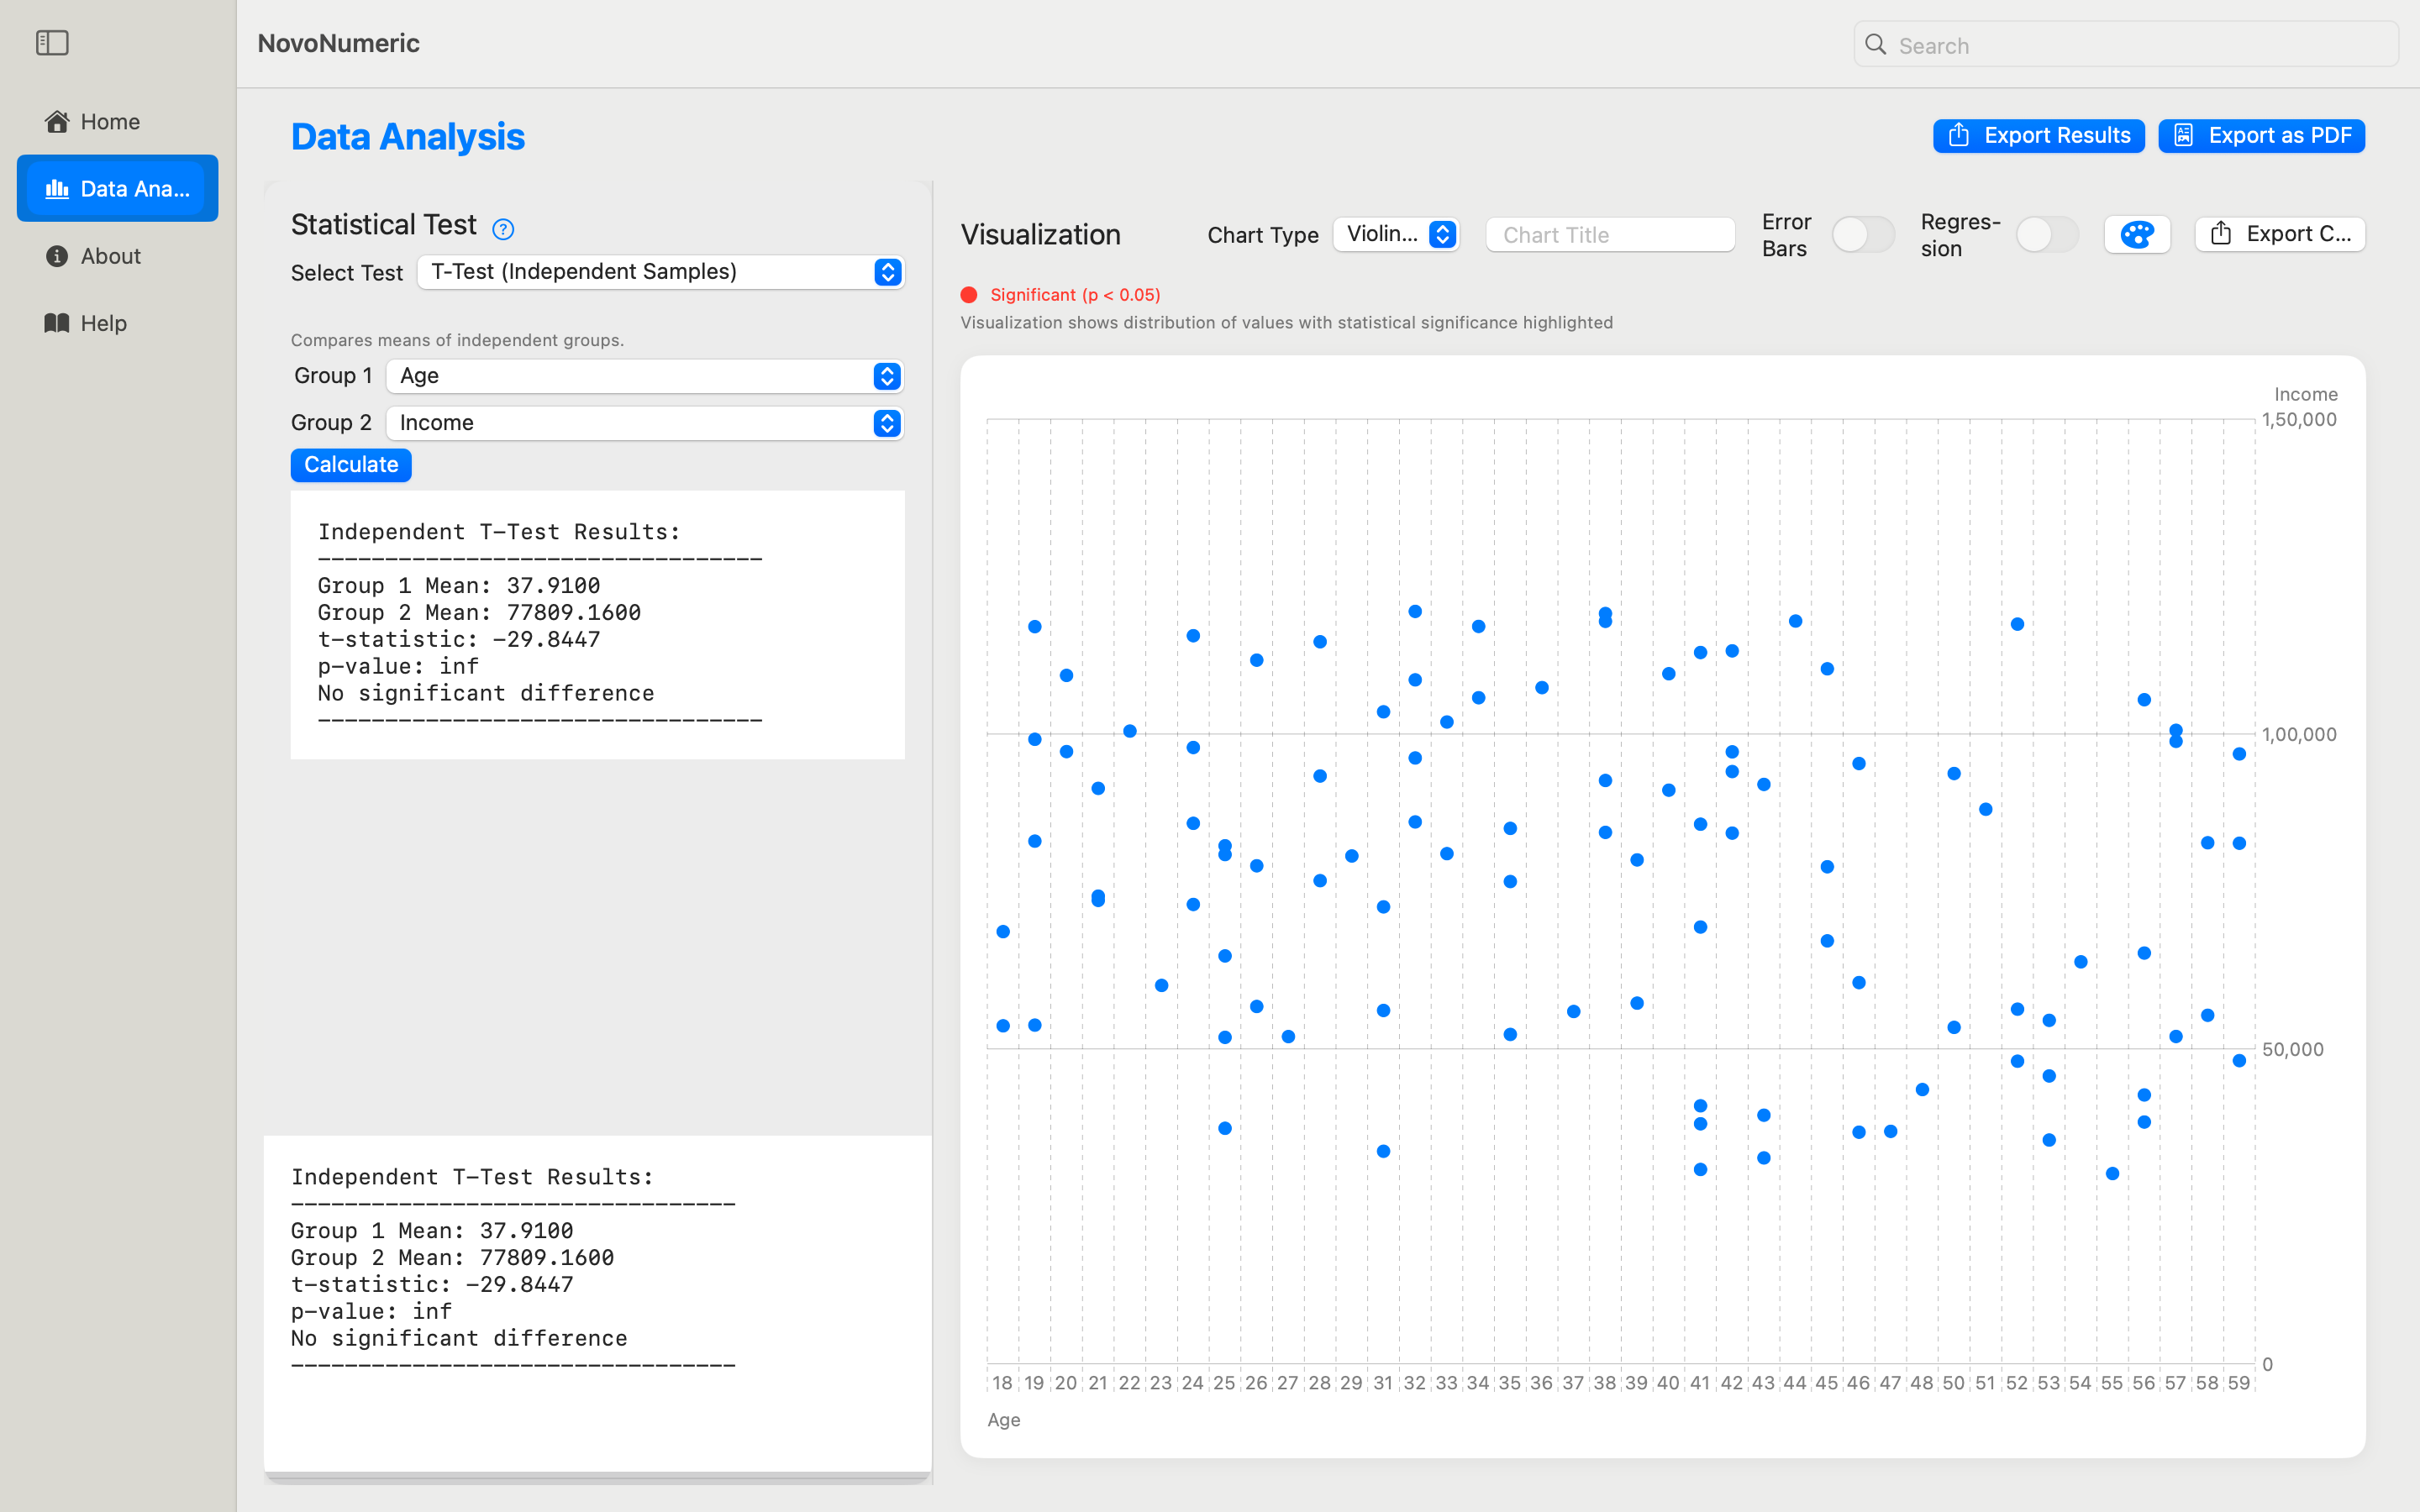Enable the Regression switch
2420x1512 pixels.
click(x=2047, y=235)
